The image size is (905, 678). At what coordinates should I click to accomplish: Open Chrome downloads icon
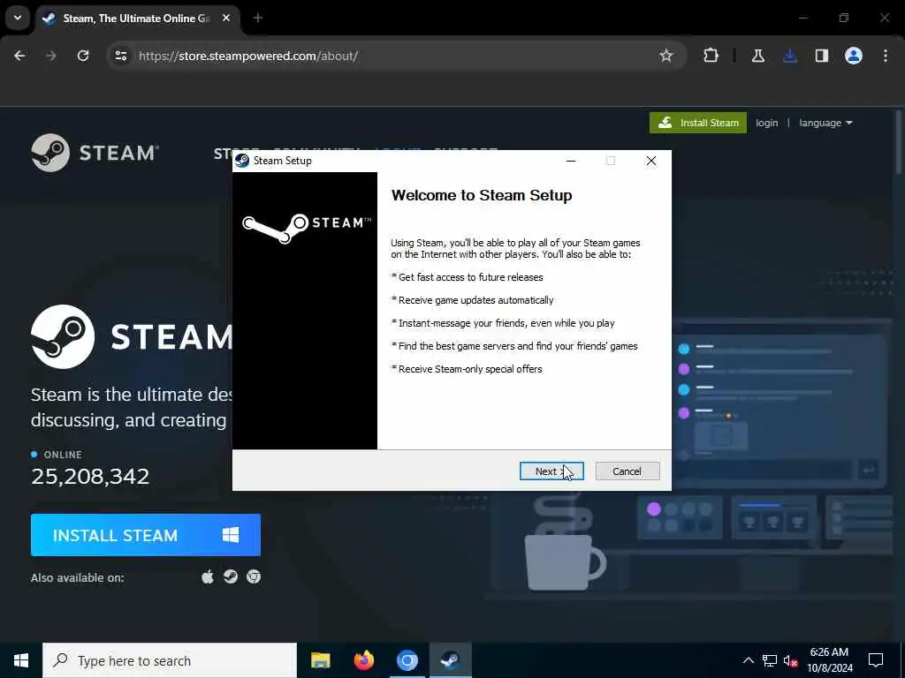(790, 56)
